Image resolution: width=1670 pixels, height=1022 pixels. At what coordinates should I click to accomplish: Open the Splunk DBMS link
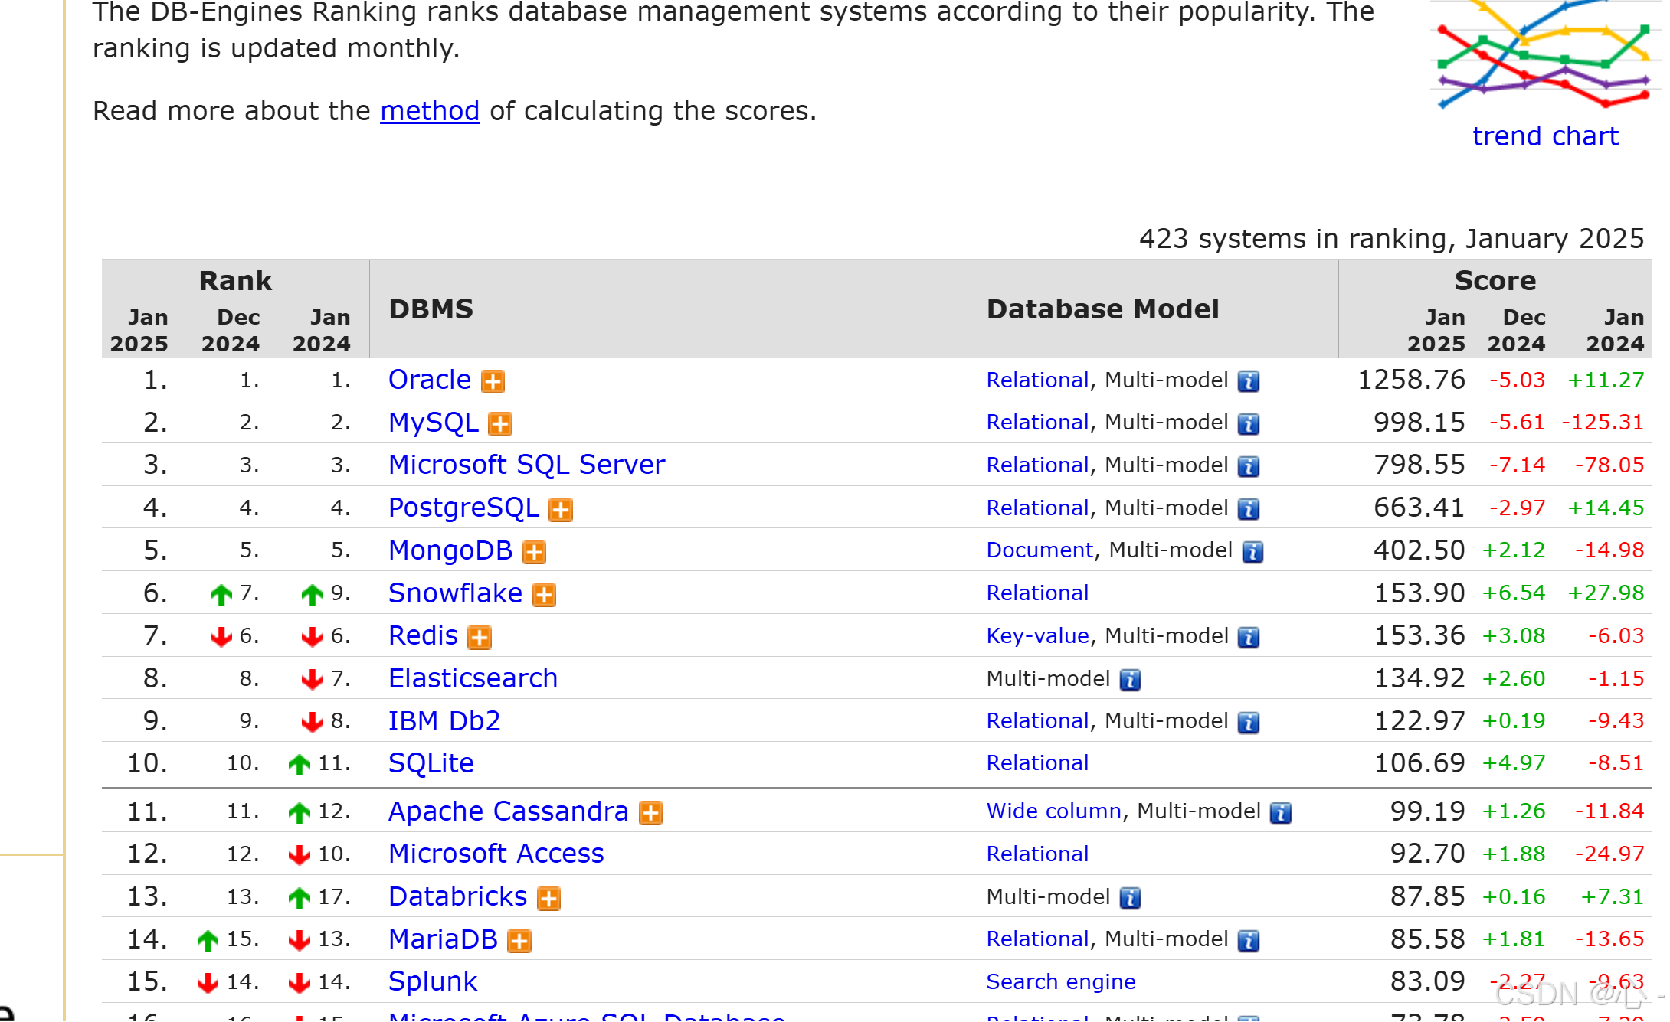433,982
